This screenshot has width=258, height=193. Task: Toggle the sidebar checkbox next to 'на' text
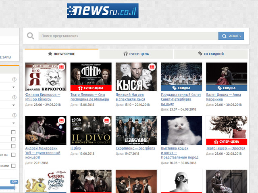click(x=13, y=155)
